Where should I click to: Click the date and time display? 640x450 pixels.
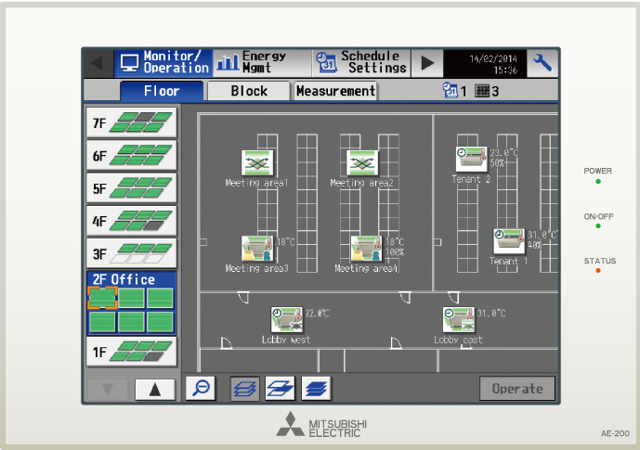485,64
